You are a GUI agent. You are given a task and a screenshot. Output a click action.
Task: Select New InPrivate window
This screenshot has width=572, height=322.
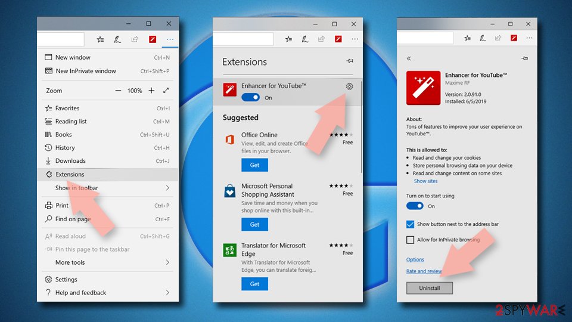tap(108, 71)
